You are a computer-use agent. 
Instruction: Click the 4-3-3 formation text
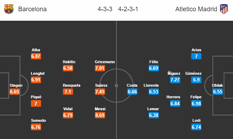pos(105,9)
